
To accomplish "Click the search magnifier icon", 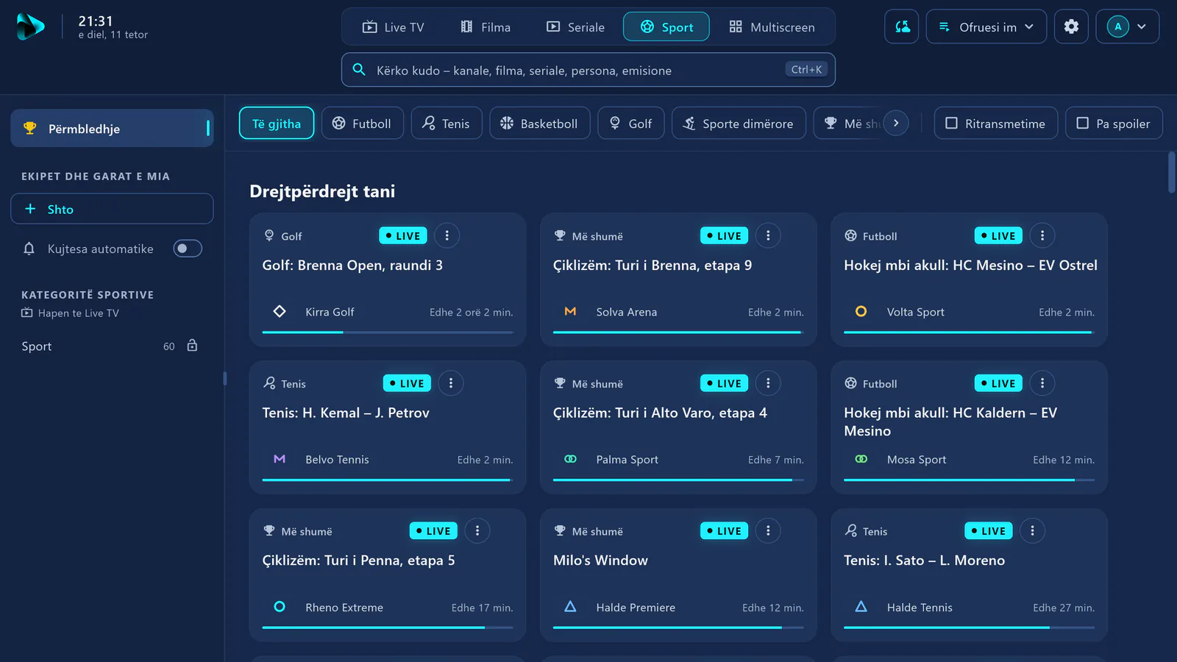I will tap(359, 70).
